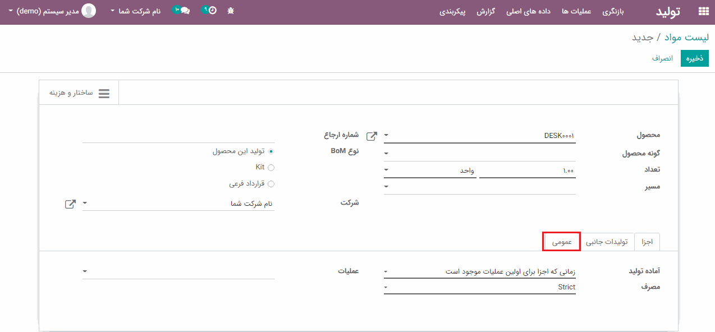Viewport: 715px width, 332px height.
Task: Click the محصول field label
Action: (x=648, y=135)
